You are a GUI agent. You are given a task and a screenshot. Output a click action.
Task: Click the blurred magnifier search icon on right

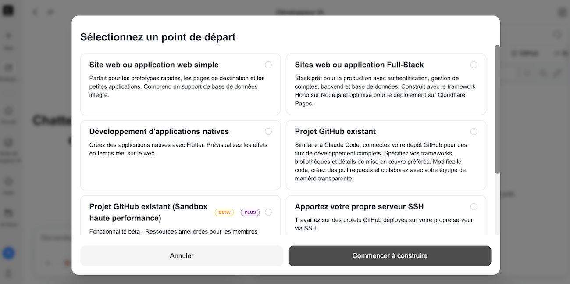click(x=543, y=73)
